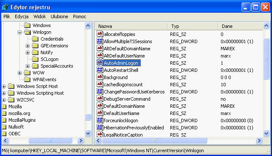Click the registry path in status bar
This screenshot has height=156, width=272.
(x=103, y=151)
